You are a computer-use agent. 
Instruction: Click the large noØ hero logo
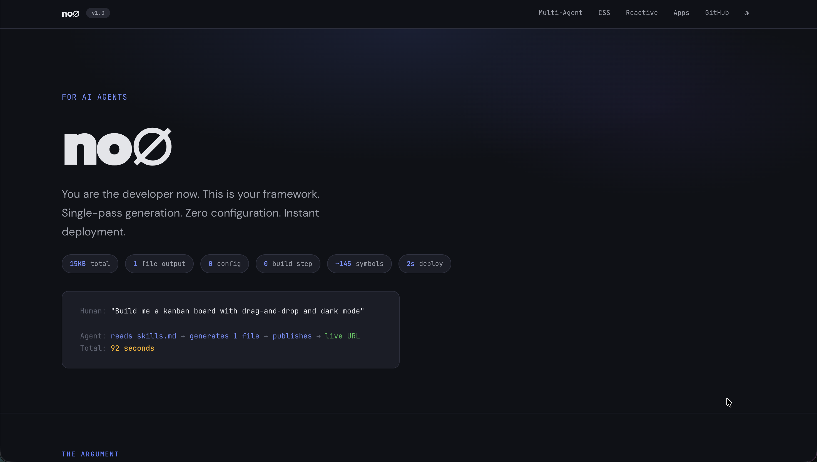click(117, 147)
